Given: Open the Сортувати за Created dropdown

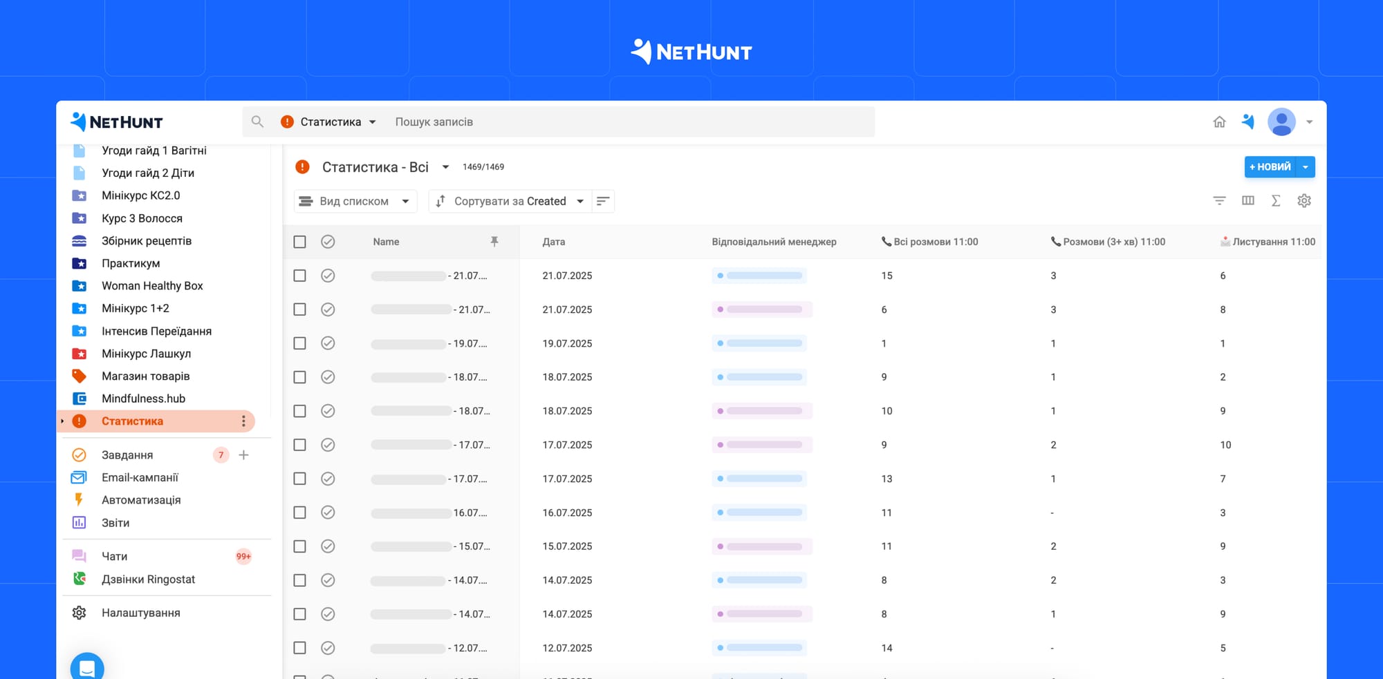Looking at the screenshot, I should [x=510, y=201].
